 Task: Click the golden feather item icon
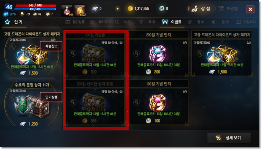click(80, 10)
